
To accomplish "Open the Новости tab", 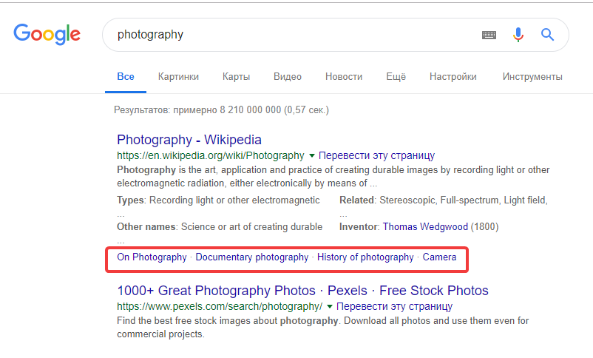I will pos(344,77).
